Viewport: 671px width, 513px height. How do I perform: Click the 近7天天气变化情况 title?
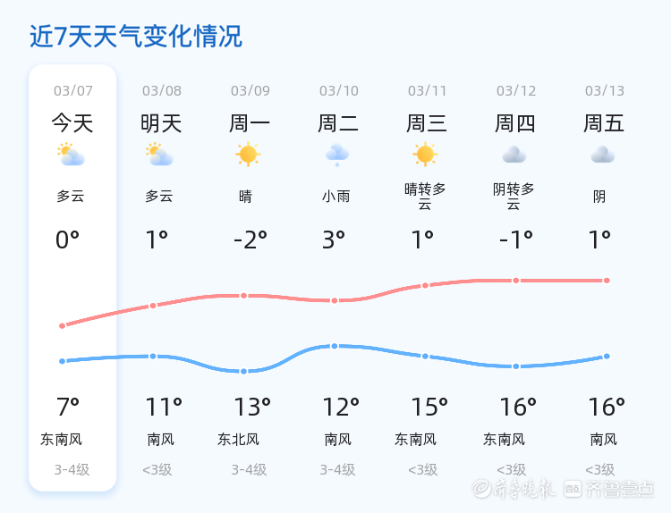[x=136, y=37]
